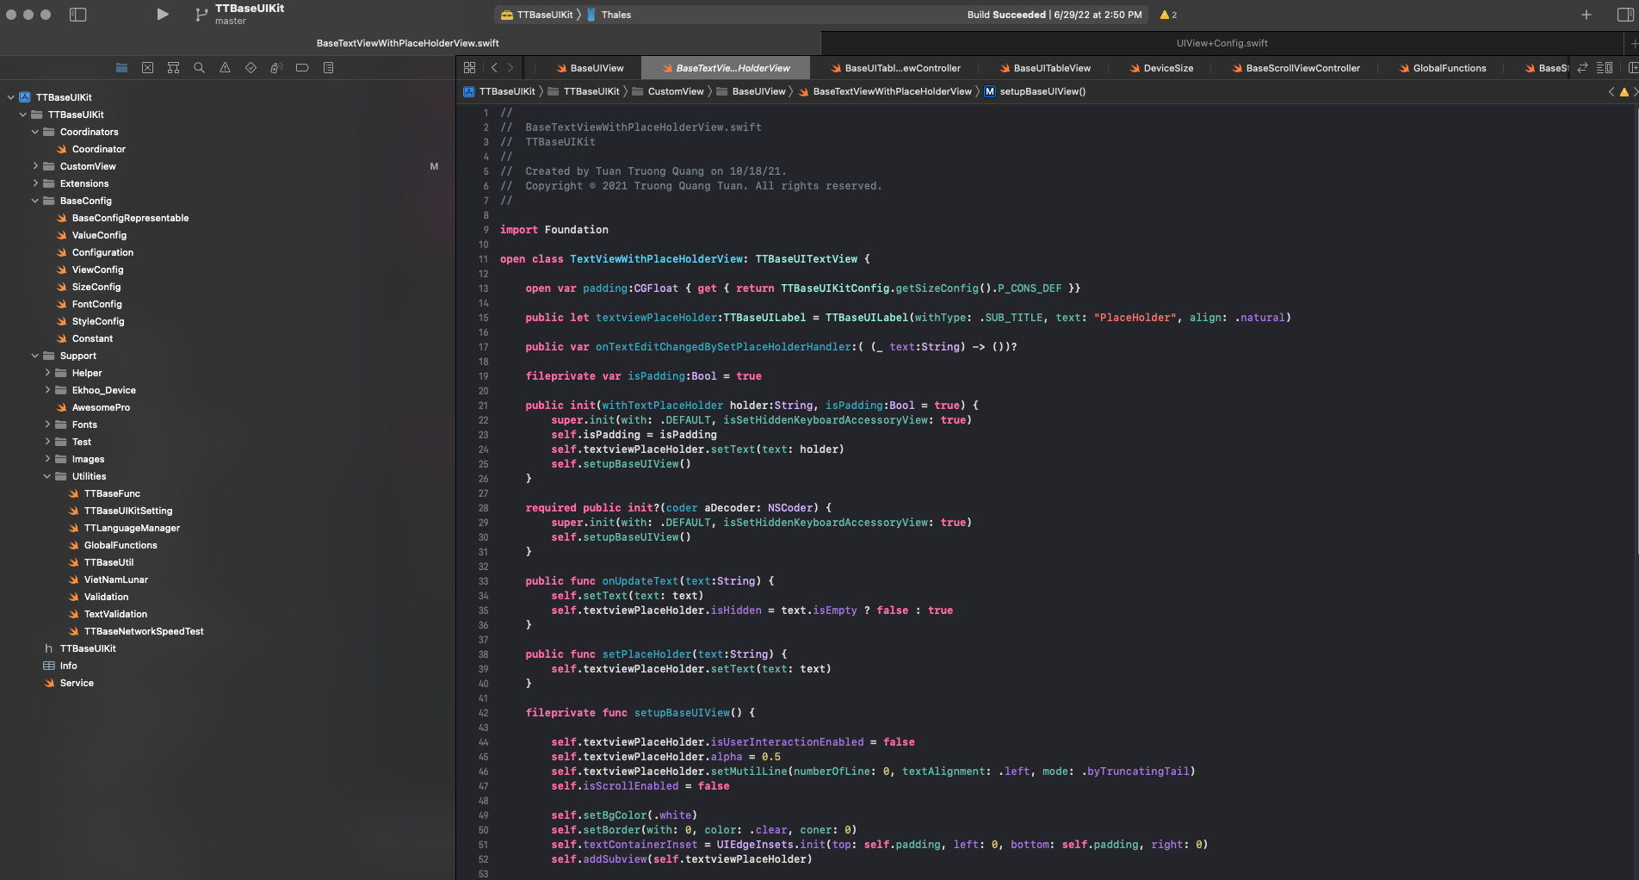Expand the Helper folder
Screen dimensions: 1639x880
pyautogui.click(x=46, y=373)
